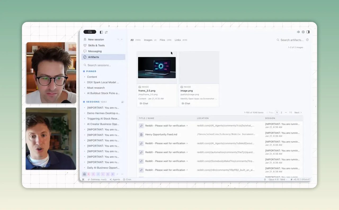The width and height of the screenshot is (339, 210).
Task: Click link icon of r/SomebodyMakeThis row
Action: pos(141,161)
